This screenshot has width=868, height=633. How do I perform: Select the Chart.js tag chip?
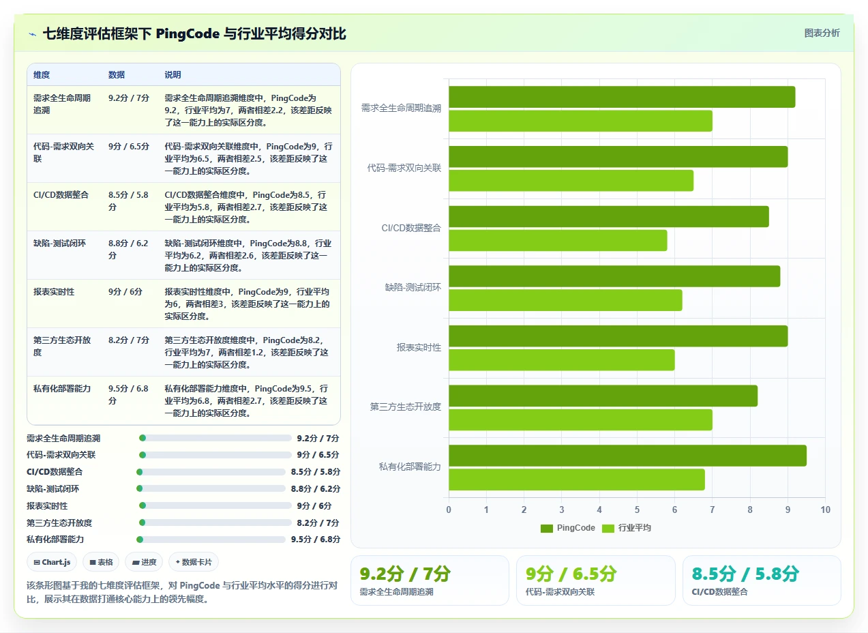pyautogui.click(x=52, y=562)
